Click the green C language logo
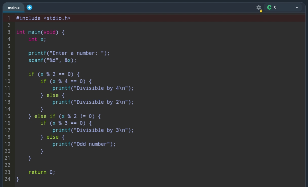308x187 pixels. tap(269, 7)
